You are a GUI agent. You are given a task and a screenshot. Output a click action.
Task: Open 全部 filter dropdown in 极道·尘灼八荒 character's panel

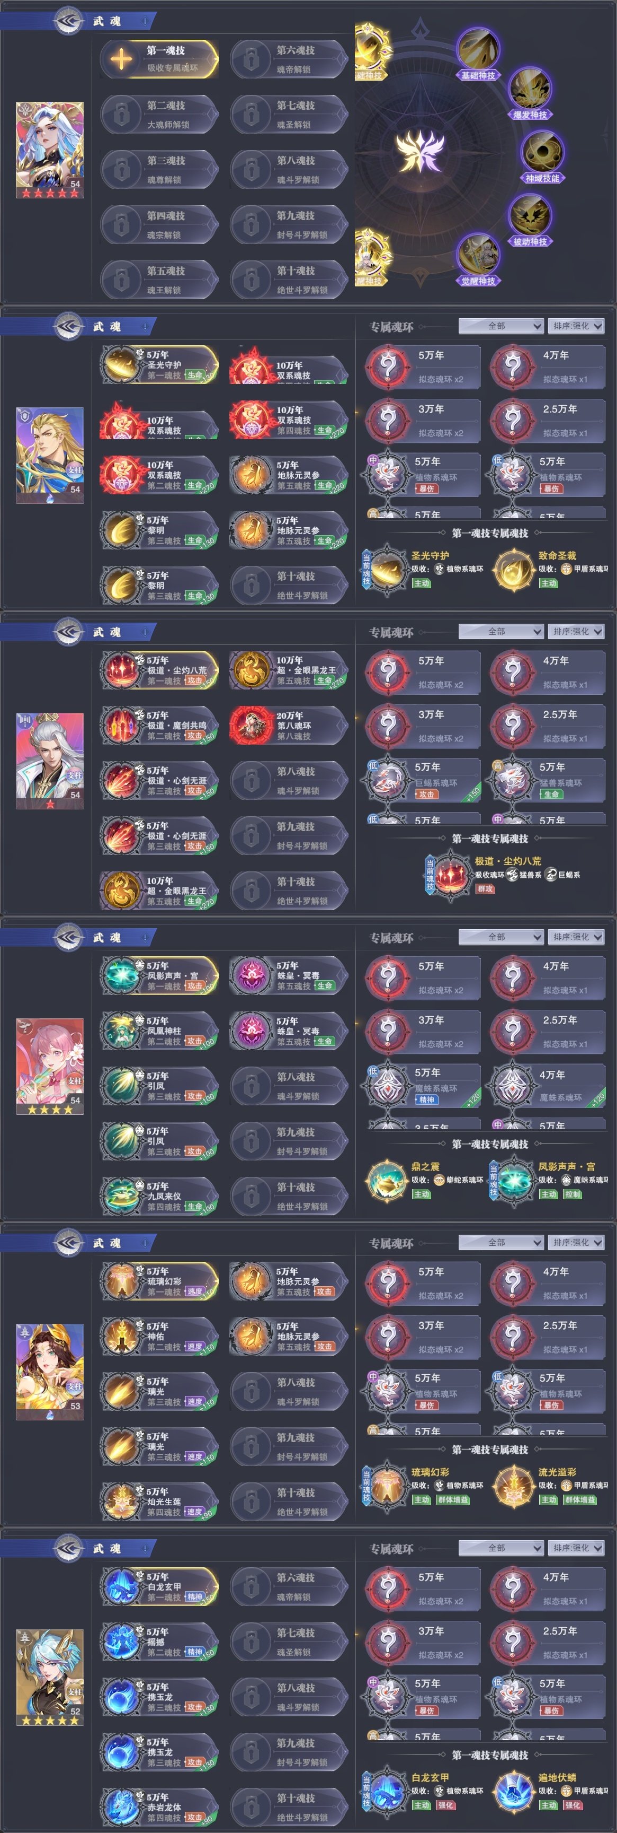(501, 631)
